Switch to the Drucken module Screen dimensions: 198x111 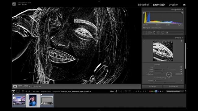click(x=173, y=5)
